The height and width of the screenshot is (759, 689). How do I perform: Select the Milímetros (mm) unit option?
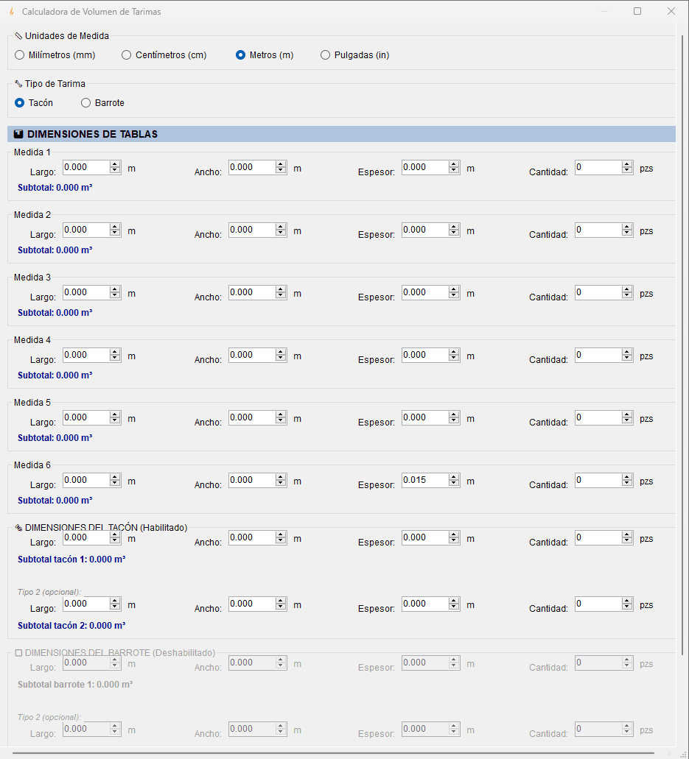(x=55, y=55)
